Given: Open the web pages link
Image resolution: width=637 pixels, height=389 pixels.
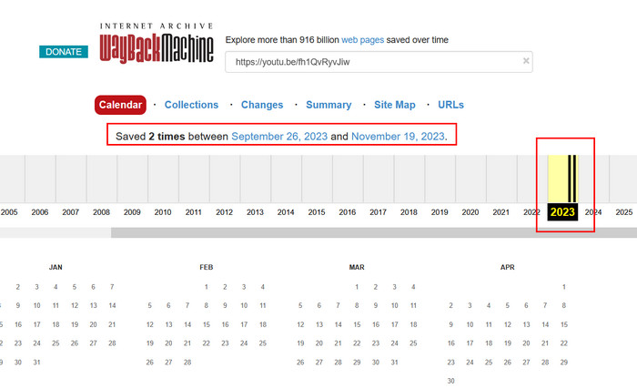Looking at the screenshot, I should coord(362,40).
